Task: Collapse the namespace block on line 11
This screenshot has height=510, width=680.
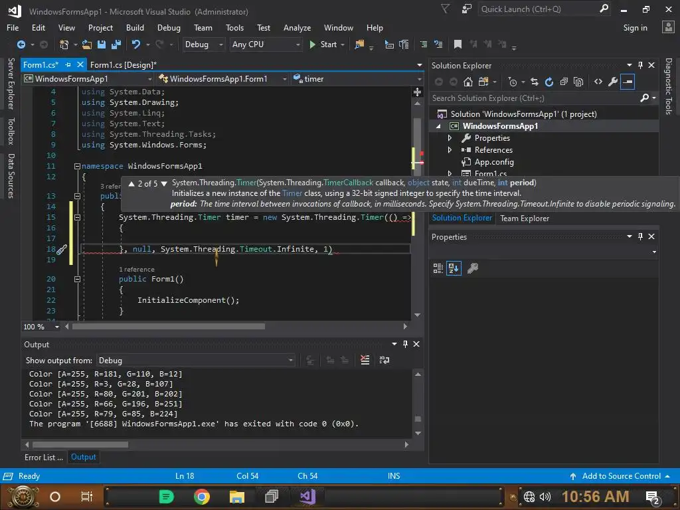Action: (77, 166)
